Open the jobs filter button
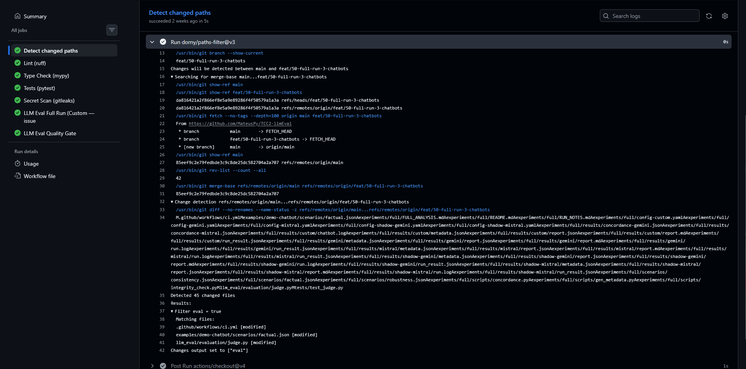The image size is (746, 369). 112,30
